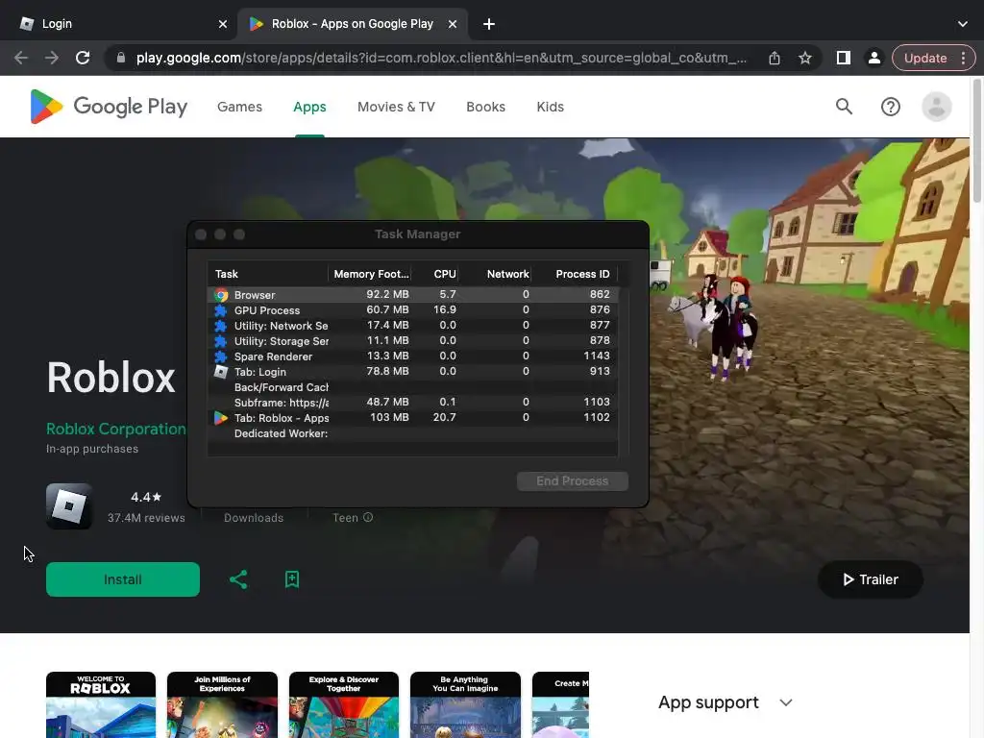Close the Task Manager window
The width and height of the screenshot is (984, 738).
pyautogui.click(x=201, y=234)
